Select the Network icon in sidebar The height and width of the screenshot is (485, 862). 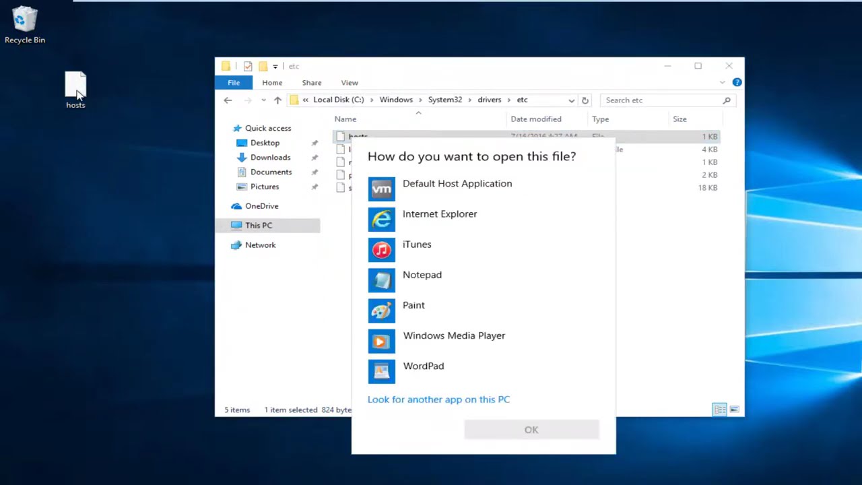click(236, 245)
